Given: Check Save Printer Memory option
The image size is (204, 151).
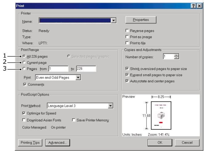Looking at the screenshot, I should tap(74, 120).
